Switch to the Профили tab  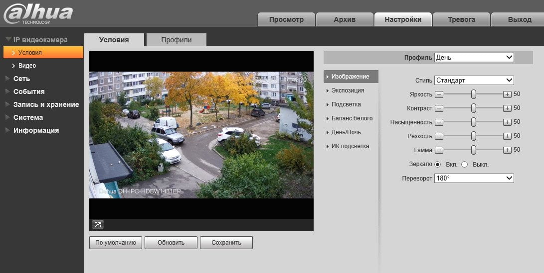[x=176, y=40]
